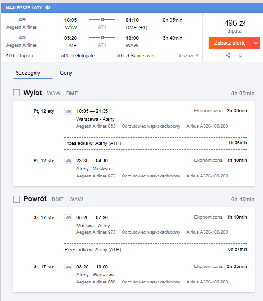Screen dimensions: 263x301
Task: Open the dropdown arrow next to Zobacz ofertę
Action: 256,43
